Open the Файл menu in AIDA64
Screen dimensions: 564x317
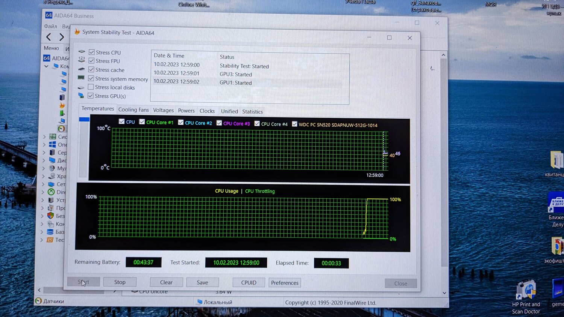(50, 26)
